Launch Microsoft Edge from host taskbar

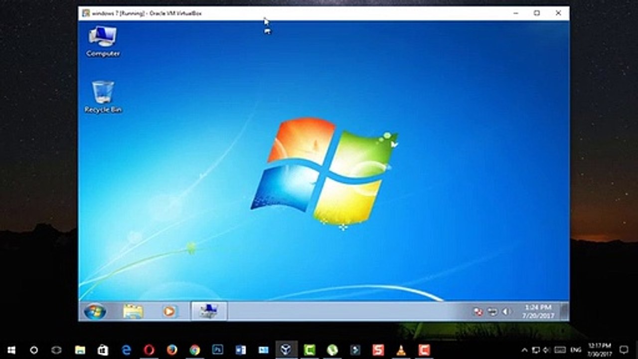click(x=126, y=350)
